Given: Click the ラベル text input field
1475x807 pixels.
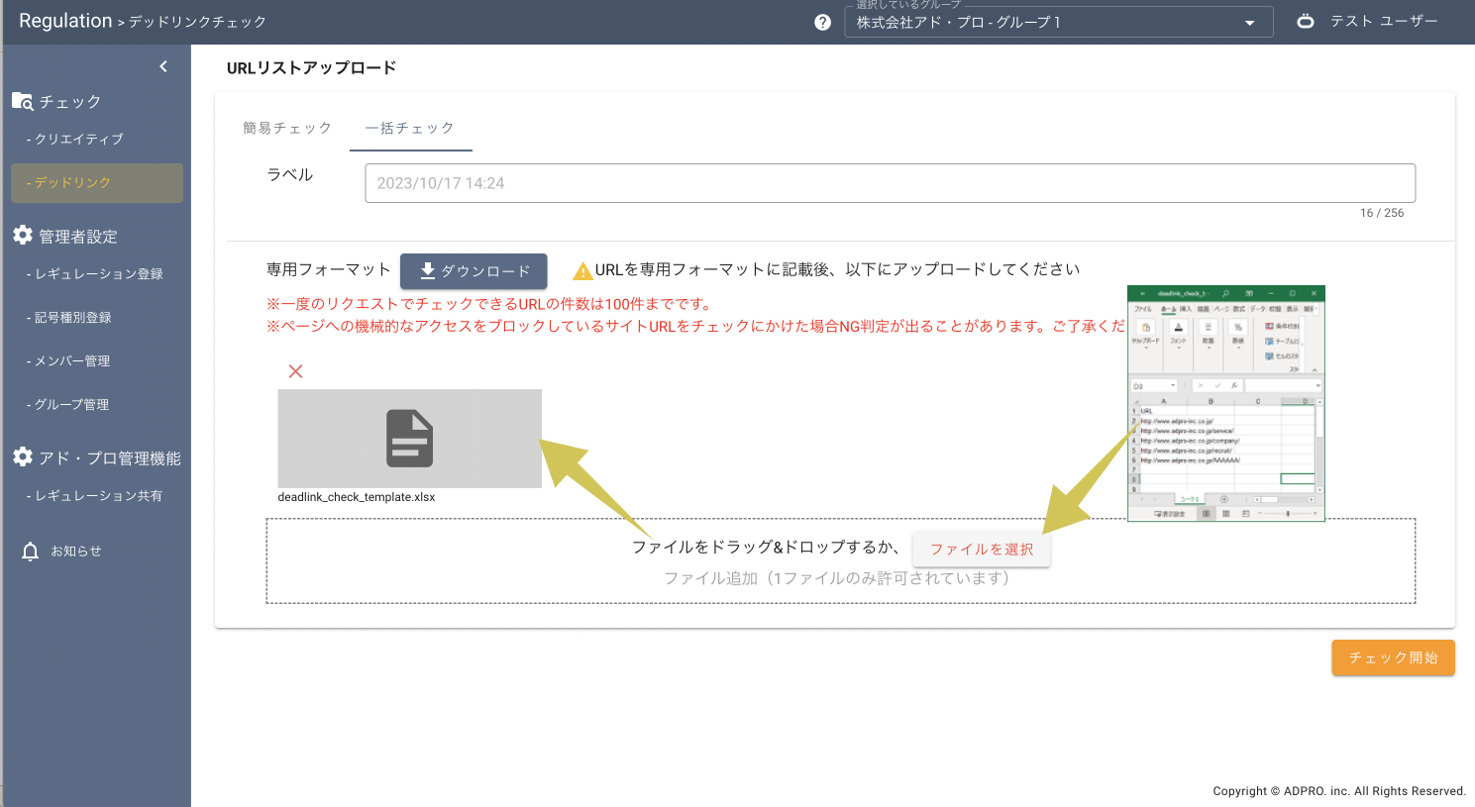Looking at the screenshot, I should pos(890,183).
